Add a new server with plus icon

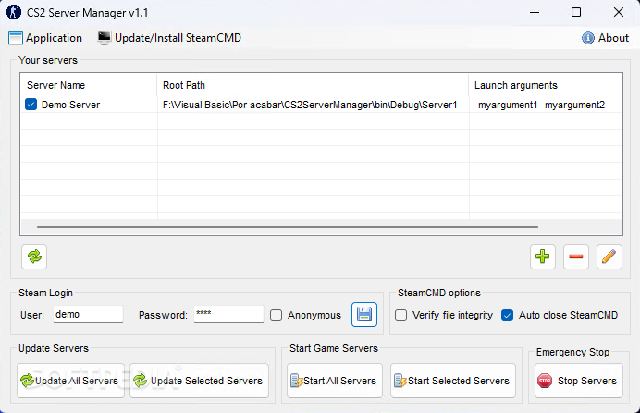[543, 257]
